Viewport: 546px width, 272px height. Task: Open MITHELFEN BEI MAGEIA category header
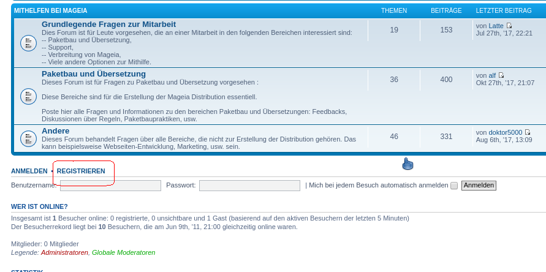click(x=50, y=11)
